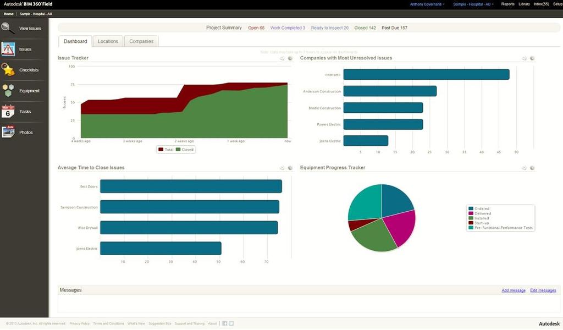Image resolution: width=563 pixels, height=330 pixels.
Task: Click the Add message link
Action: (514, 290)
